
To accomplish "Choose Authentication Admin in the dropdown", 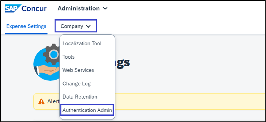I will coord(87,110).
